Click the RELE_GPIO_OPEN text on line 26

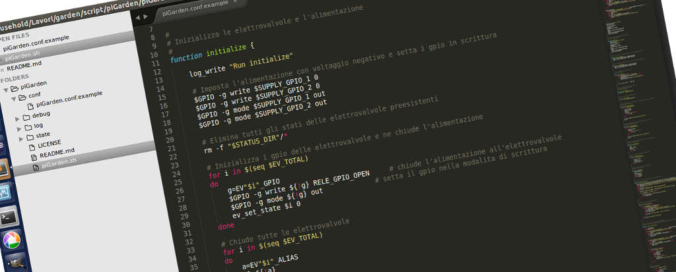click(x=341, y=180)
